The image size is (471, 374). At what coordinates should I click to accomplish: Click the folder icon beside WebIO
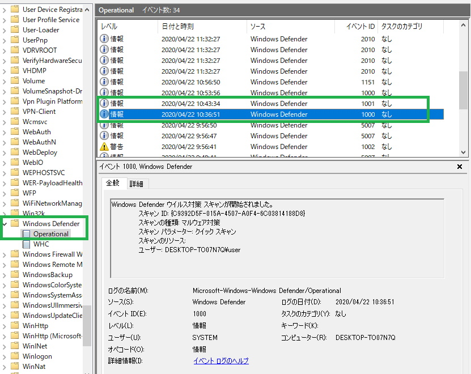coord(15,162)
